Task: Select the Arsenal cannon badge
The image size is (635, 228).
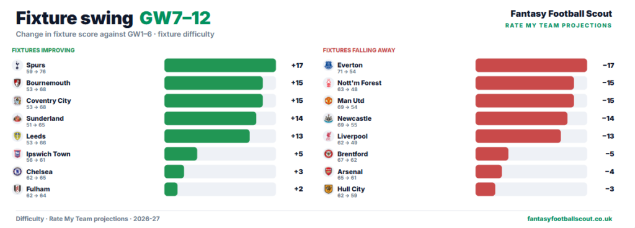Action: [x=328, y=172]
